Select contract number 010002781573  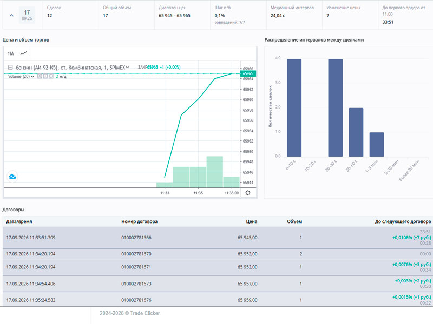tap(136, 283)
